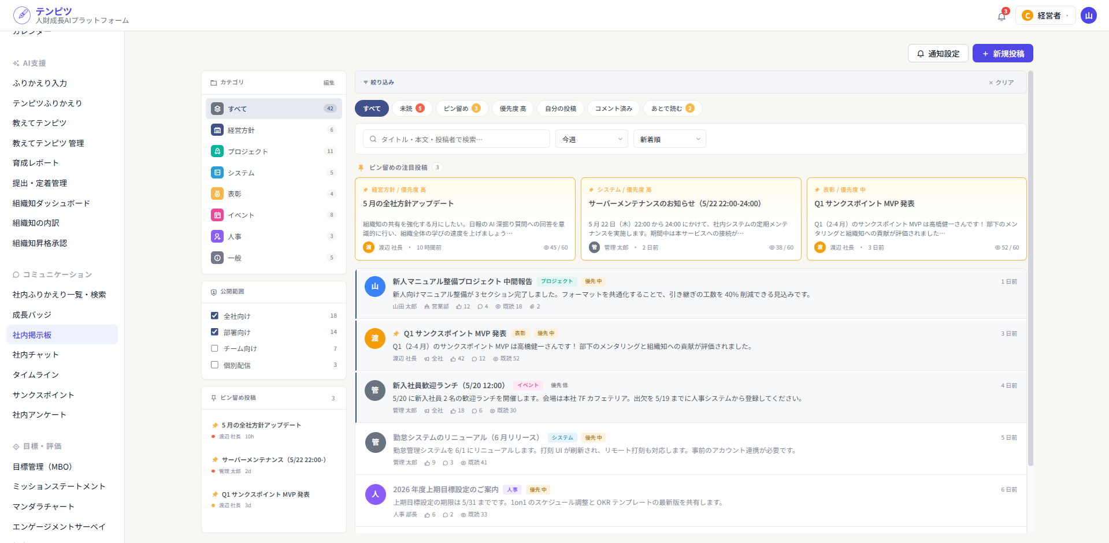Click comment icon on 新入社員歓迎ランチ post

(474, 411)
